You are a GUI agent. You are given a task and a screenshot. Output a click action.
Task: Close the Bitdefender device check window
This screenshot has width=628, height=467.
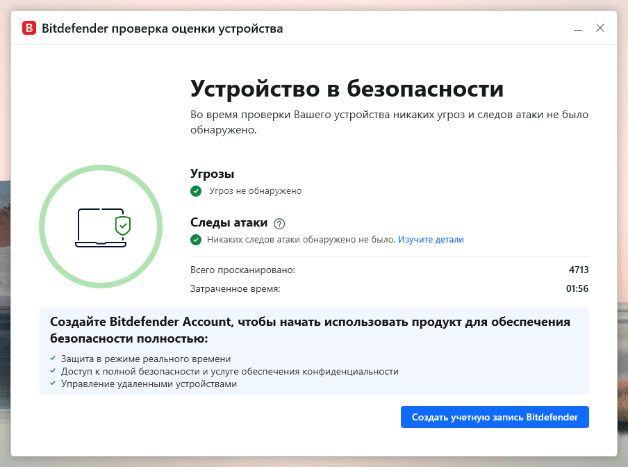click(600, 28)
